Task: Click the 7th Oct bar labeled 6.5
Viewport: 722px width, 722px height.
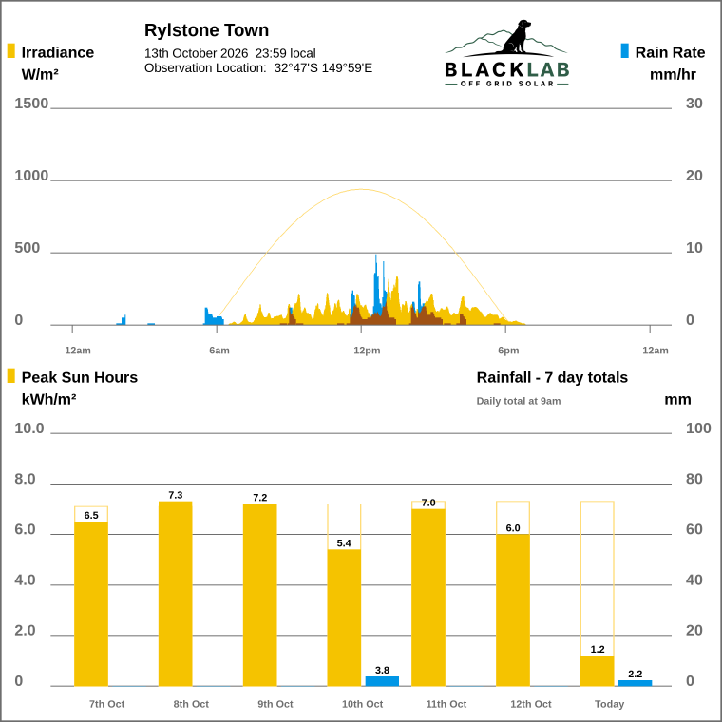Action: click(x=91, y=603)
